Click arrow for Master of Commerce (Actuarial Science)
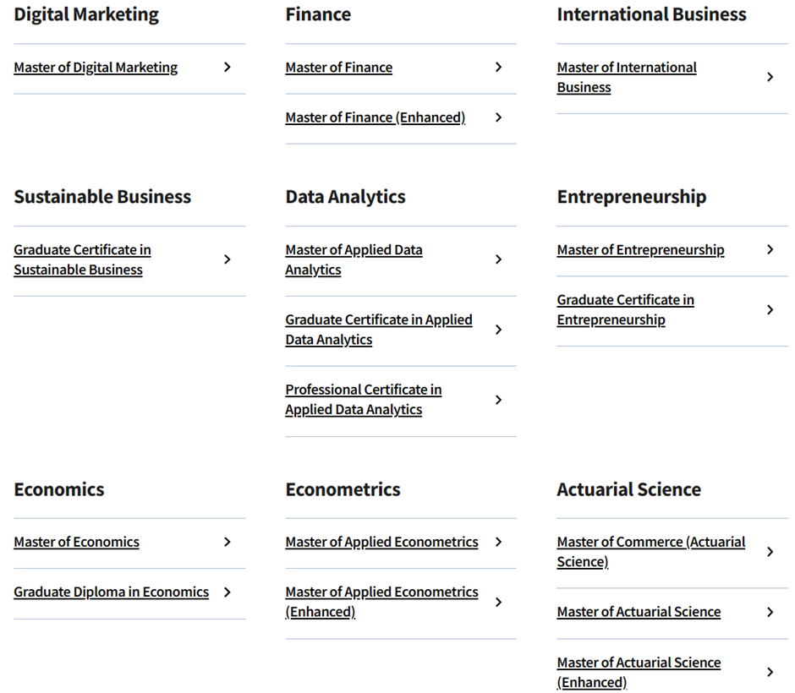This screenshot has height=693, width=795. click(770, 552)
